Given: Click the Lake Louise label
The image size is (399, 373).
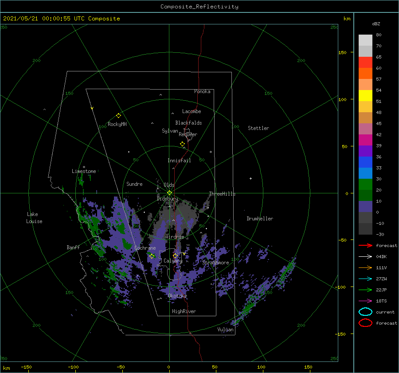Looking at the screenshot, I should point(34,218).
